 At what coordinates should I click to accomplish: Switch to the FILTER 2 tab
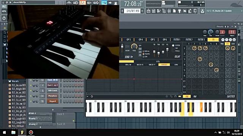pyautogui.click(x=189, y=40)
